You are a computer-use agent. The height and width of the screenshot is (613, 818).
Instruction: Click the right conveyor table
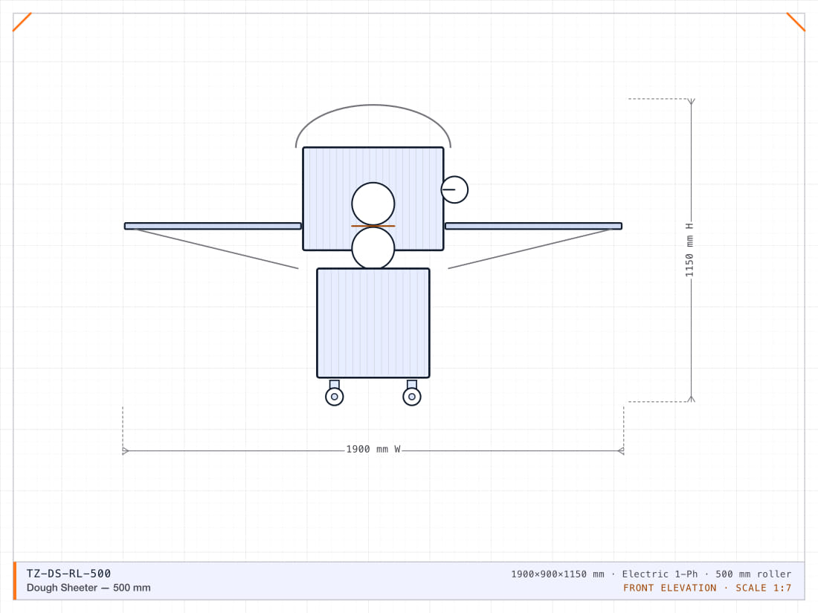[x=534, y=226]
